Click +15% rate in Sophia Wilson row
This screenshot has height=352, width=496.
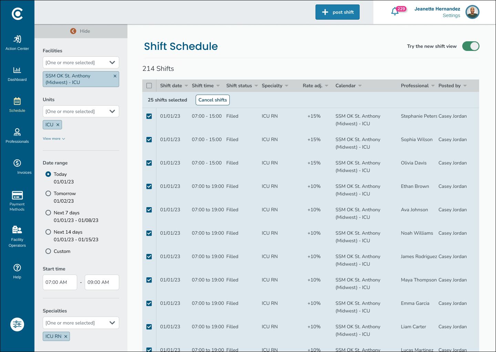click(x=314, y=140)
